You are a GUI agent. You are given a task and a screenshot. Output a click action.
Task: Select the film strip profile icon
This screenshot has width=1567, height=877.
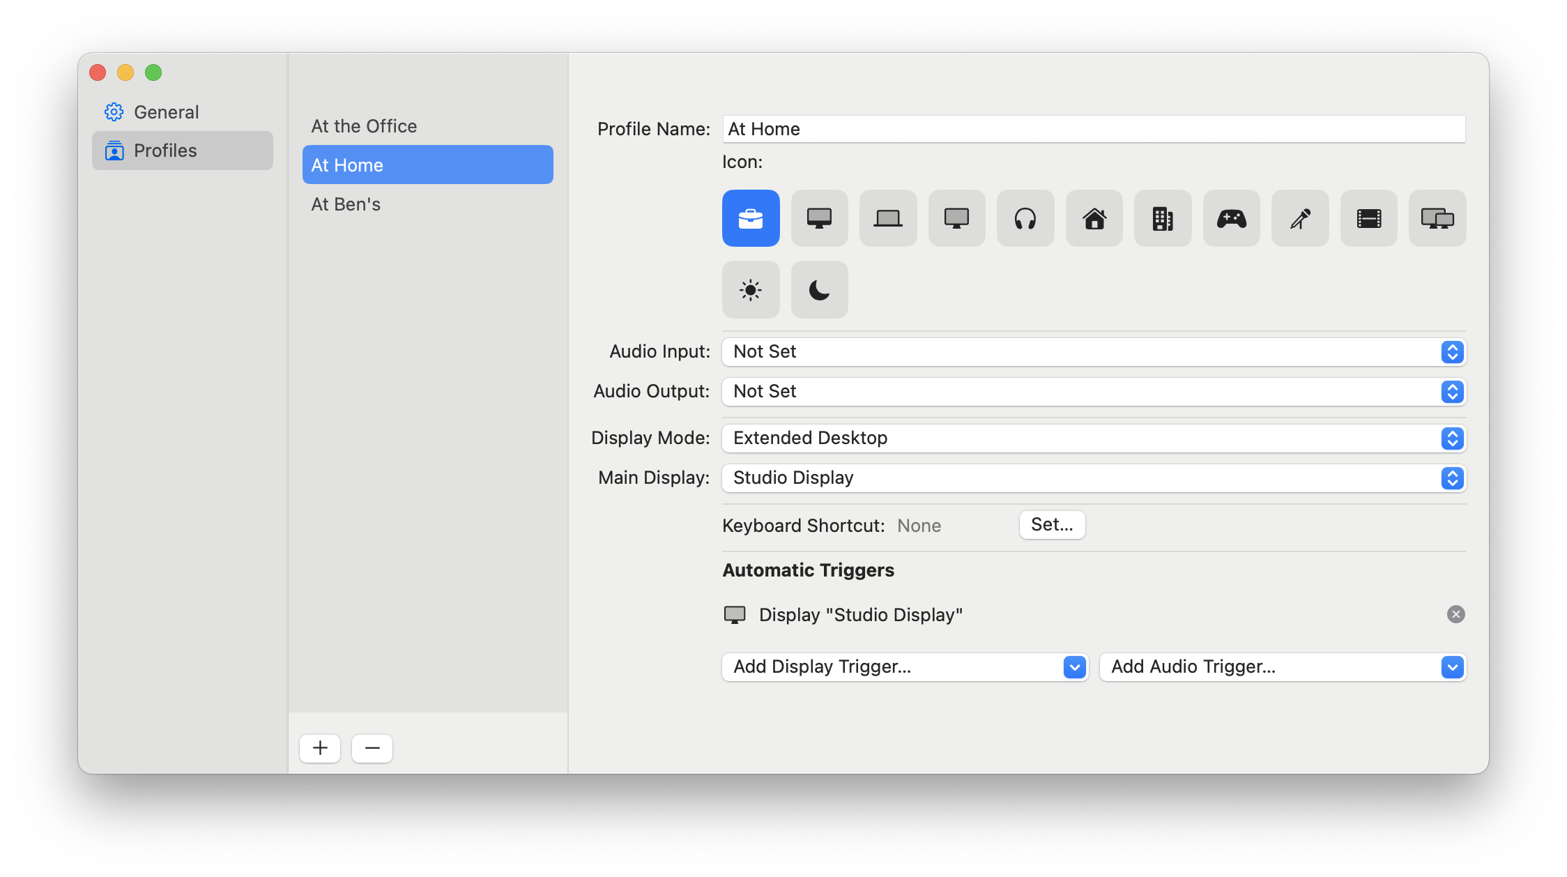[1368, 218]
